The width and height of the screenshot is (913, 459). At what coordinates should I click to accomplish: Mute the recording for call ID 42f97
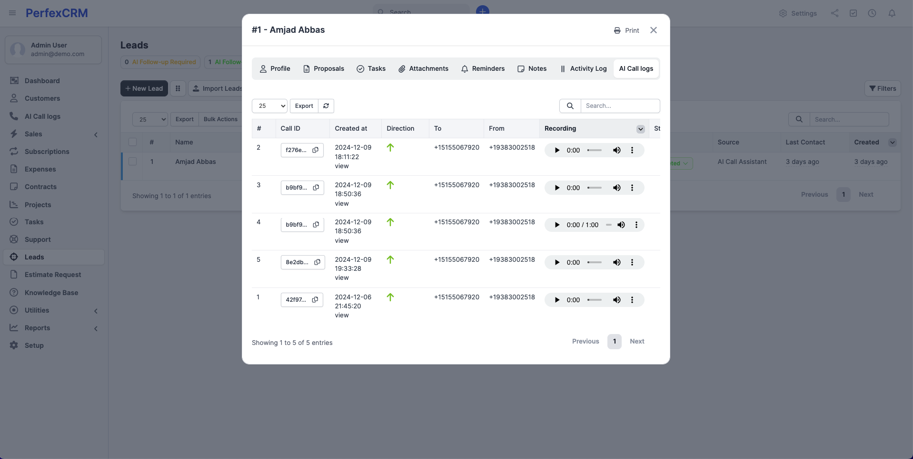[x=617, y=300]
